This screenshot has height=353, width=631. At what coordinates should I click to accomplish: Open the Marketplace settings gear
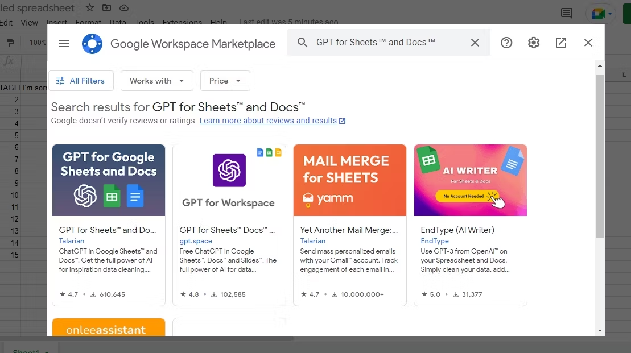534,43
